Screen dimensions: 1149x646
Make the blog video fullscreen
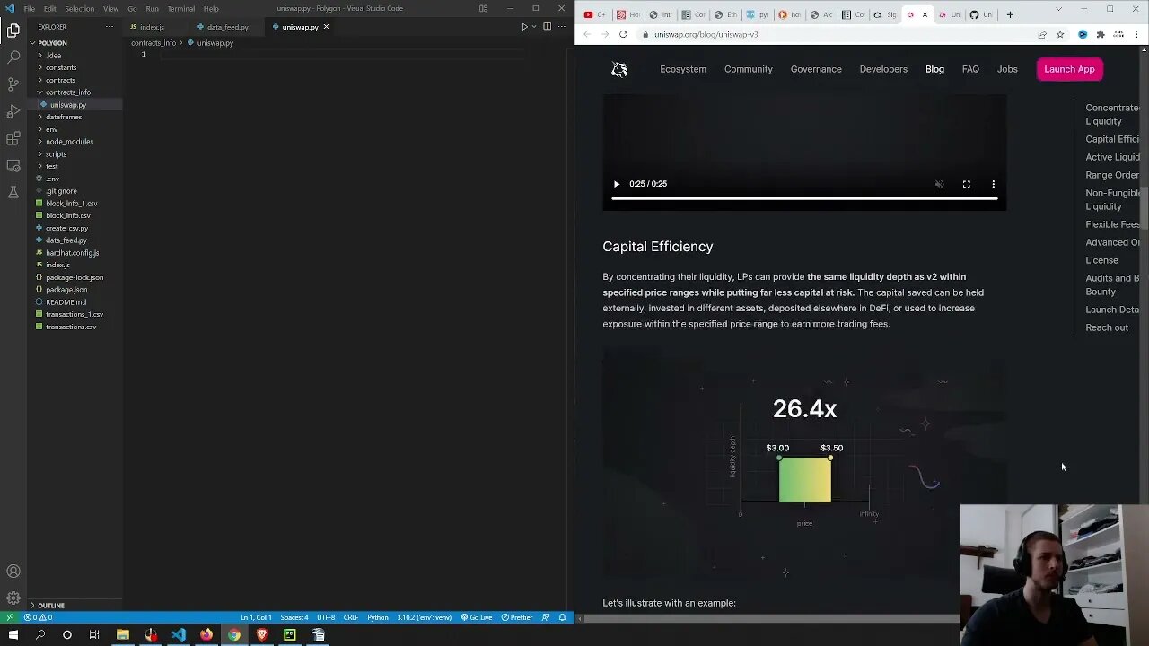click(967, 184)
